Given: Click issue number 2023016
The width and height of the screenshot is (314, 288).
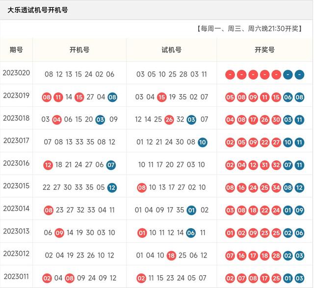Looking at the screenshot, I should click(x=16, y=163).
